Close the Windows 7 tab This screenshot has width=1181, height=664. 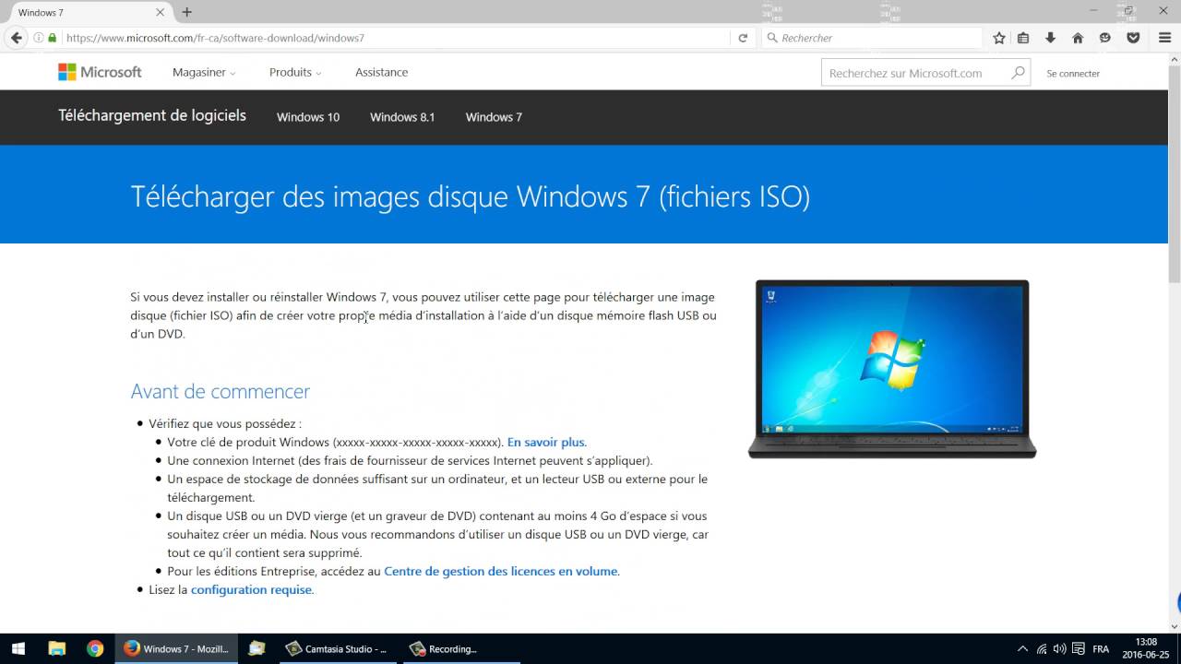point(161,12)
